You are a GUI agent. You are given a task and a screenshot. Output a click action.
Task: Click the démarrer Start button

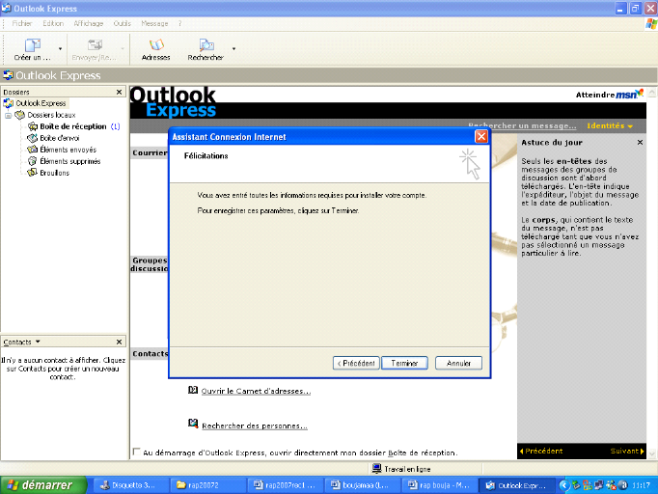[x=39, y=484]
